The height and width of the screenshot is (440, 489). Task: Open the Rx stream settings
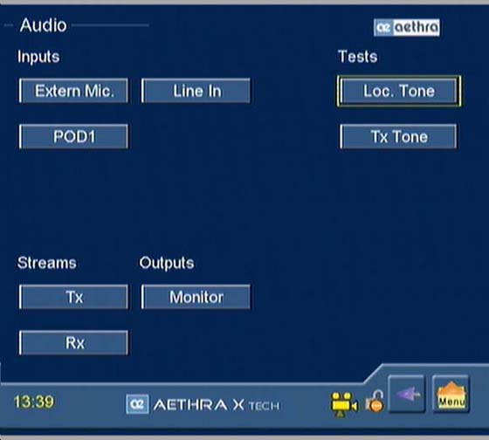[x=73, y=343]
